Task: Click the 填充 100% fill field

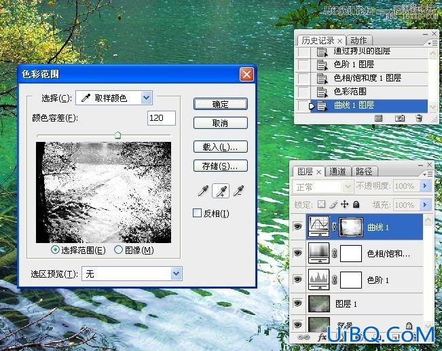Action: click(x=406, y=204)
